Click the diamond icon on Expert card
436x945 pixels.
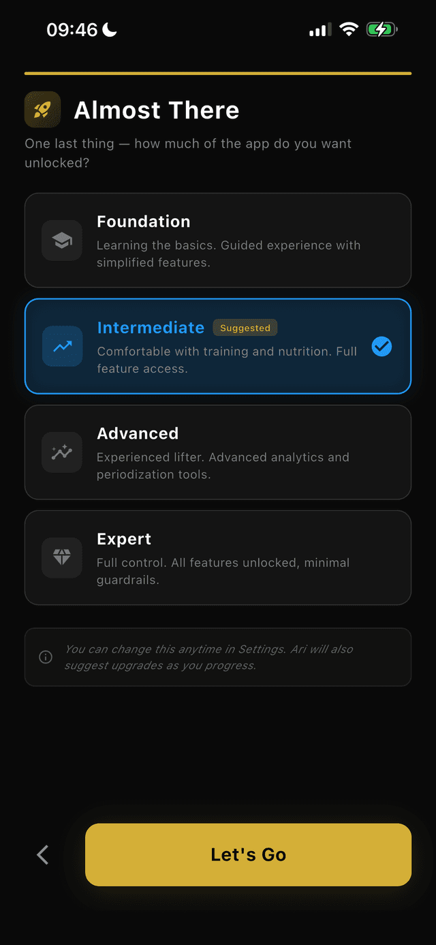(x=62, y=557)
